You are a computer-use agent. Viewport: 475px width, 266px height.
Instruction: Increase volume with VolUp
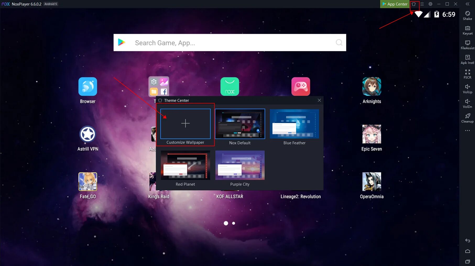pyautogui.click(x=467, y=89)
